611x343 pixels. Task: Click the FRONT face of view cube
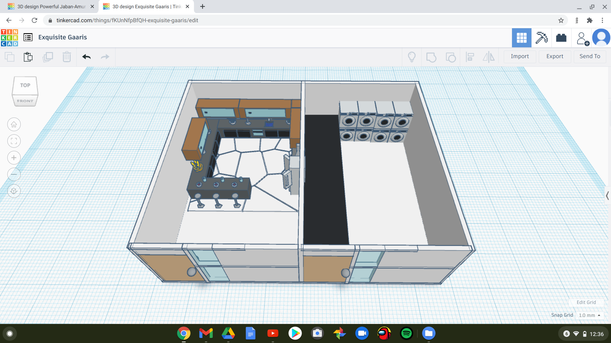pyautogui.click(x=25, y=101)
